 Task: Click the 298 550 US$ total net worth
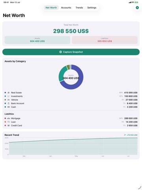[71, 31]
